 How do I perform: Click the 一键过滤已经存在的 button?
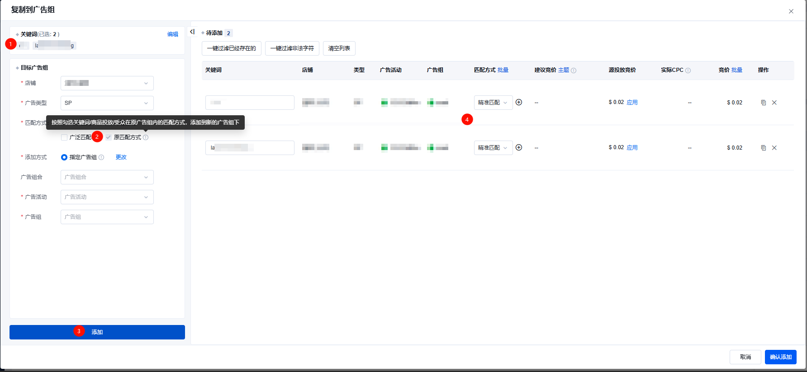(231, 48)
